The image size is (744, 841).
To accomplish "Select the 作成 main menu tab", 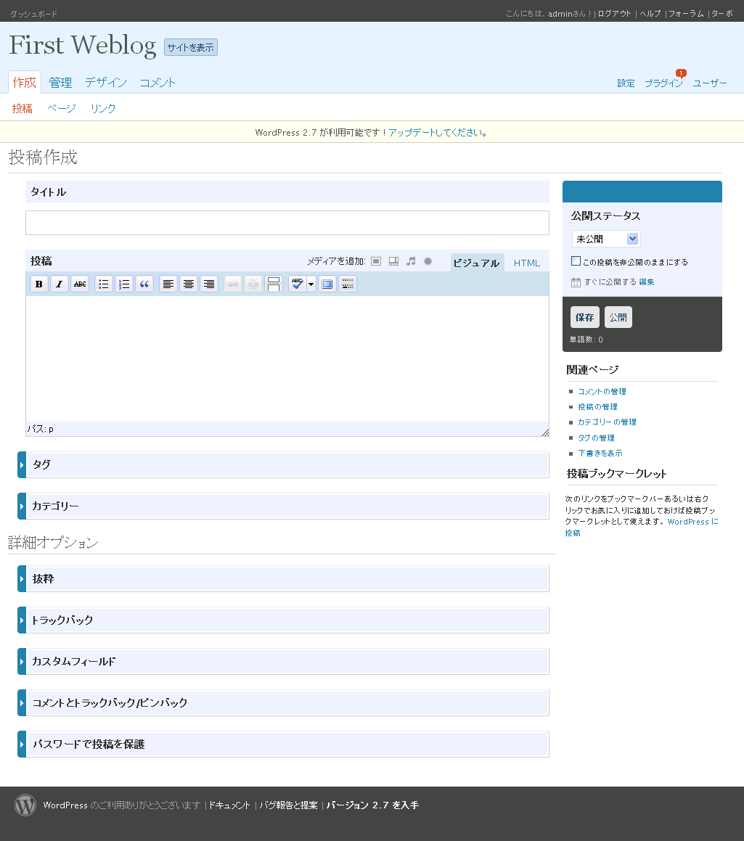I will [25, 83].
